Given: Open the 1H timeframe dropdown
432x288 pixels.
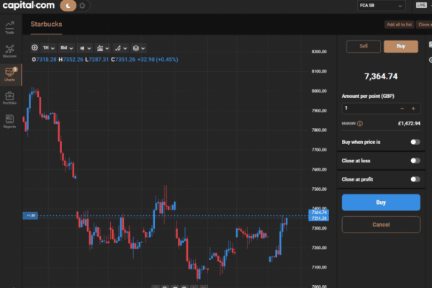Looking at the screenshot, I should click(x=49, y=48).
